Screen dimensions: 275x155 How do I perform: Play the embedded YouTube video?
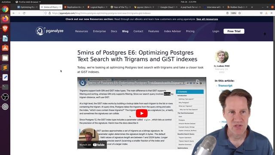point(142,113)
